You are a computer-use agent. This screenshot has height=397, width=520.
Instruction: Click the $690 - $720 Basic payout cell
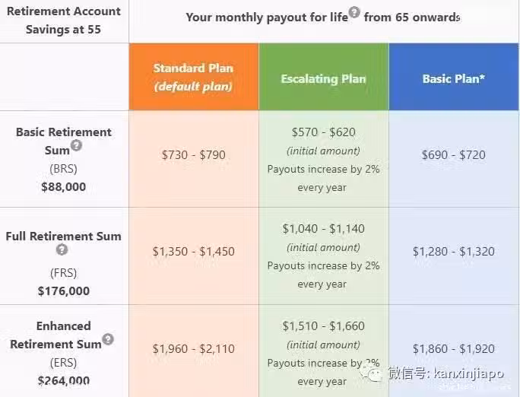[x=454, y=155]
